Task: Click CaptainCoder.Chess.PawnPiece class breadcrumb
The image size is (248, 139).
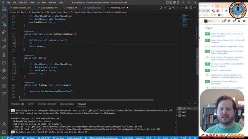Action: tap(87, 12)
